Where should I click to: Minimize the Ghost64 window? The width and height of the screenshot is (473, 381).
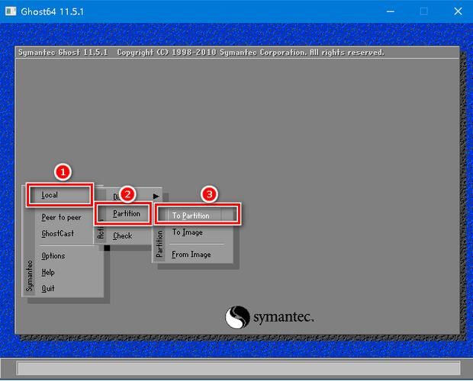click(390, 11)
